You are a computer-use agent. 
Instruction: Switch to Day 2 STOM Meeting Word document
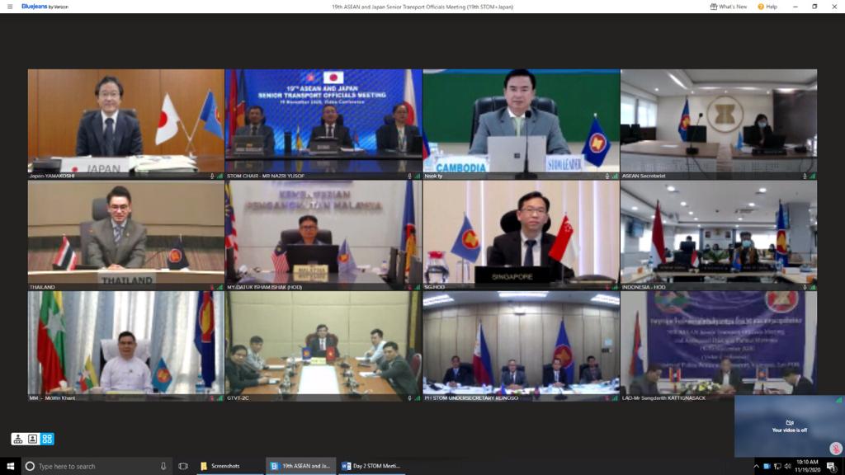click(371, 466)
